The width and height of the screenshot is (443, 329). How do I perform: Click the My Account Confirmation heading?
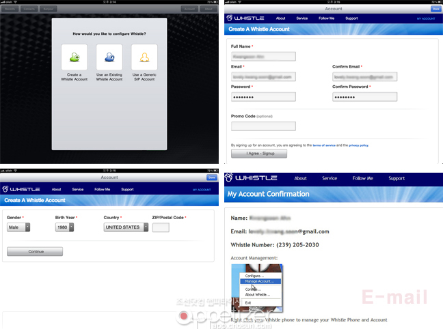coord(268,194)
